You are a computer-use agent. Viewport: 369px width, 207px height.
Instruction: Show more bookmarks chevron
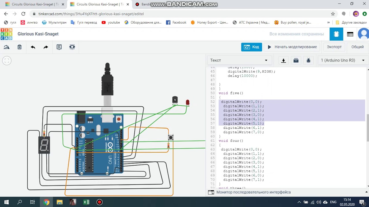328,22
